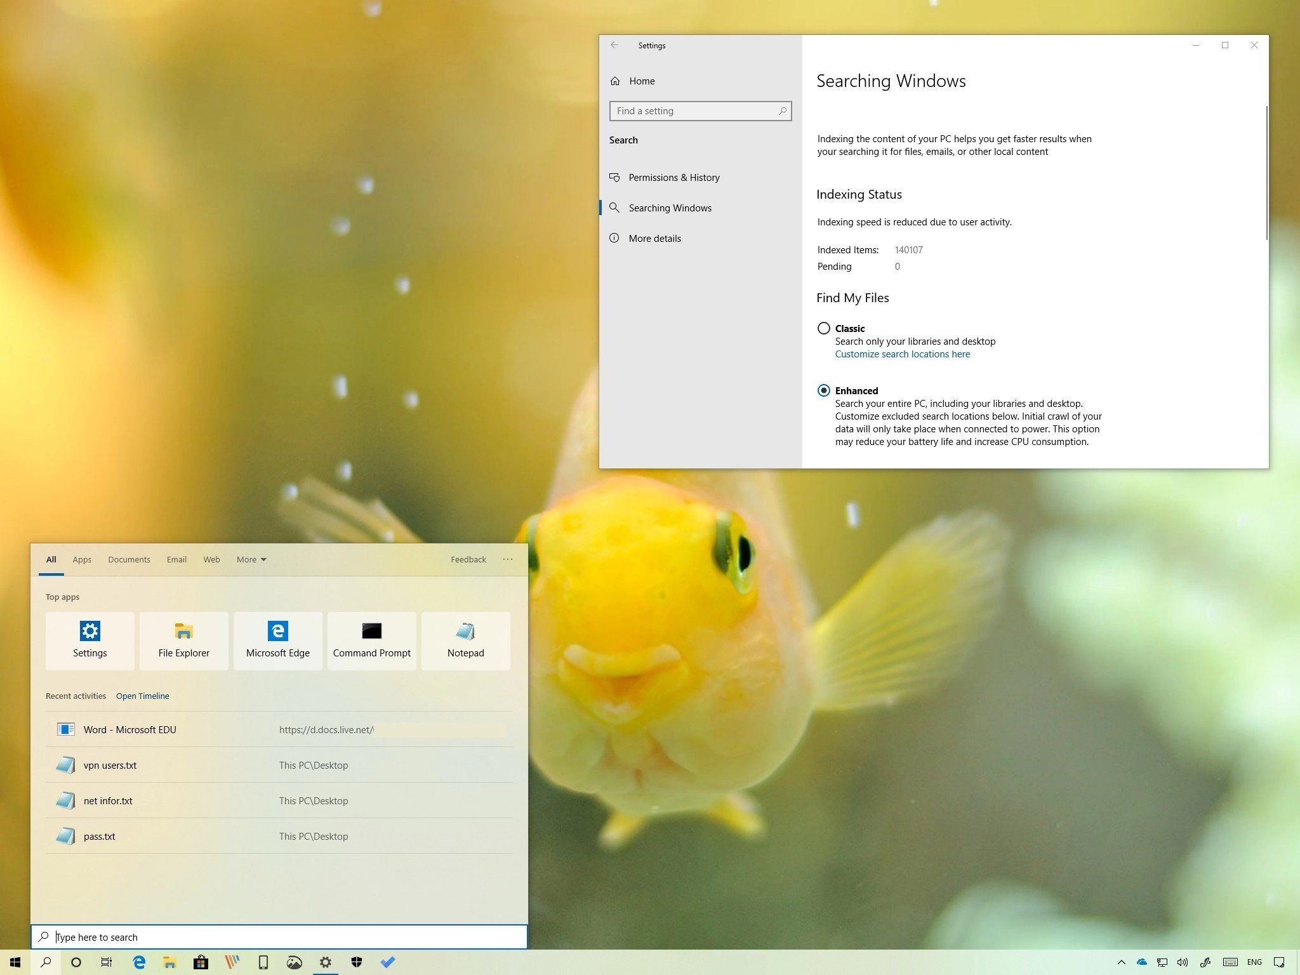The height and width of the screenshot is (975, 1300).
Task: Select the Enhanced search radio button
Action: tap(823, 390)
